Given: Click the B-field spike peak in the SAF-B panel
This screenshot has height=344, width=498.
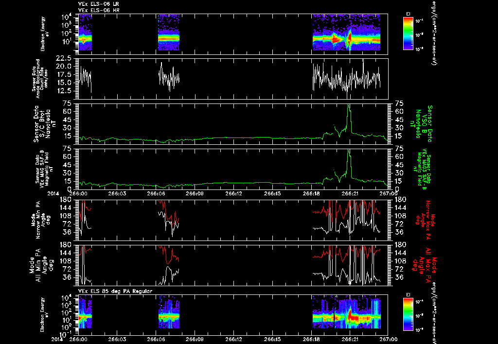Looking at the screenshot, I should pyautogui.click(x=349, y=151).
